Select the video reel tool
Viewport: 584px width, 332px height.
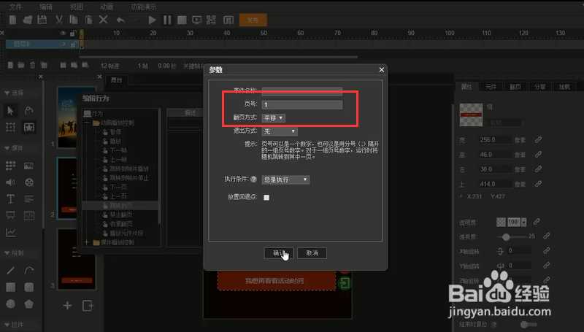click(x=28, y=182)
